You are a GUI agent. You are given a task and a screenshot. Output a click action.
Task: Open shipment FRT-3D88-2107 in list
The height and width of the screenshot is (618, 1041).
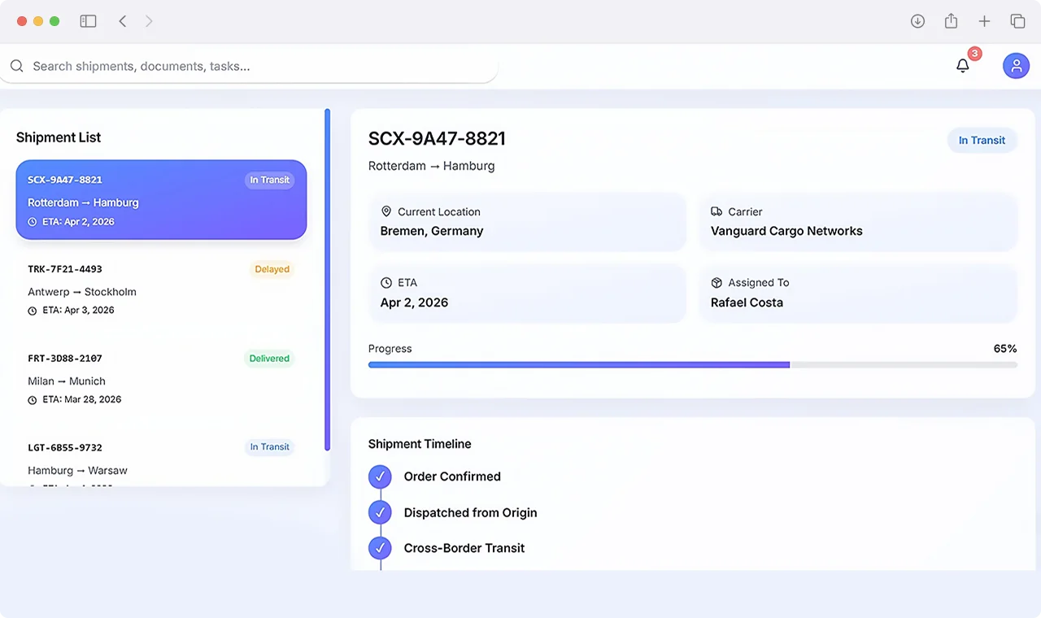pos(161,378)
